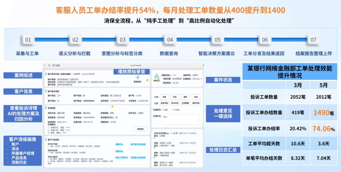Click the orange 74.06% value
This screenshot has height=172, width=341.
tap(324, 129)
